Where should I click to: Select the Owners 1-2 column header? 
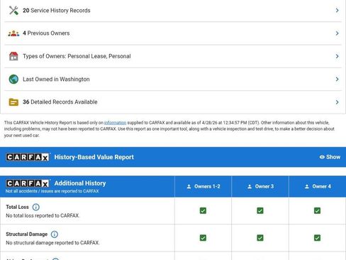pos(203,187)
